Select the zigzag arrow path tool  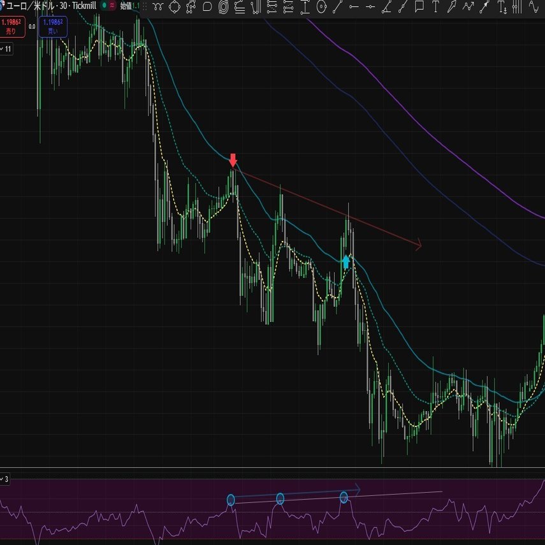[468, 6]
